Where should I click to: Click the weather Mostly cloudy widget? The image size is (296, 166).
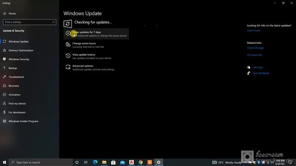pyautogui.click(x=227, y=162)
